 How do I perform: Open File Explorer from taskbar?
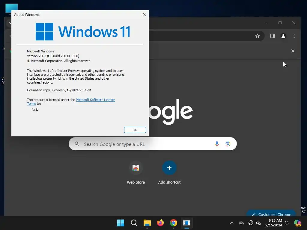[x=147, y=223]
